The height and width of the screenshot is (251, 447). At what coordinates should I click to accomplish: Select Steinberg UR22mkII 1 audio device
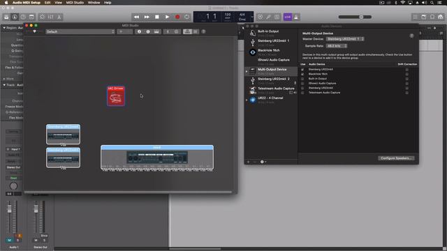point(271,43)
